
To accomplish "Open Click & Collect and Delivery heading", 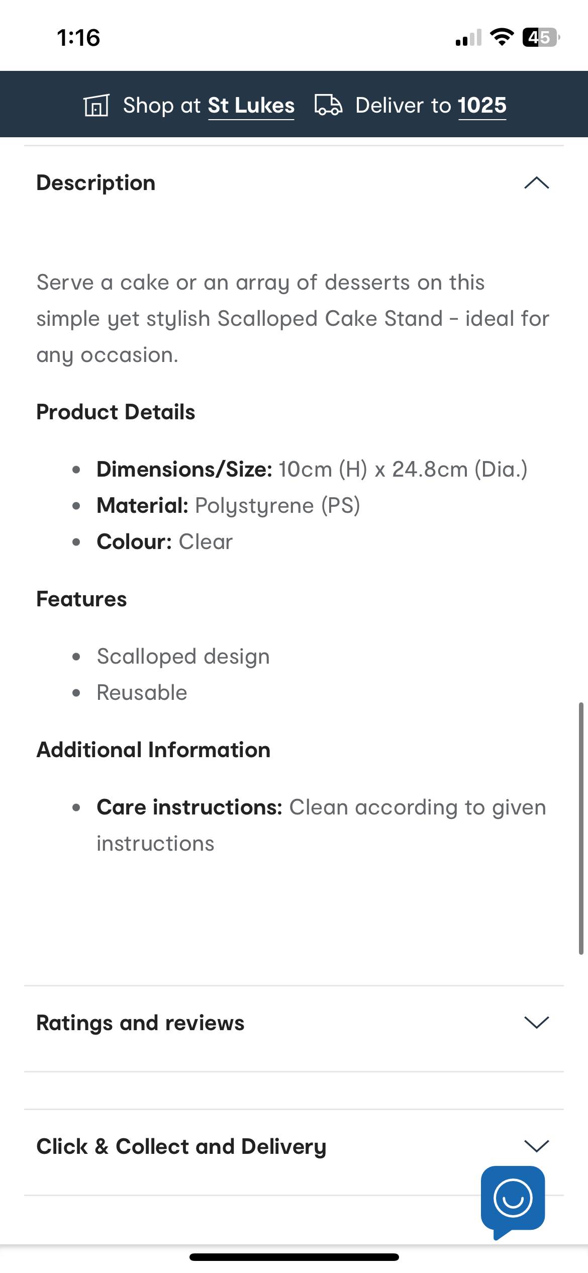I will (x=181, y=1147).
